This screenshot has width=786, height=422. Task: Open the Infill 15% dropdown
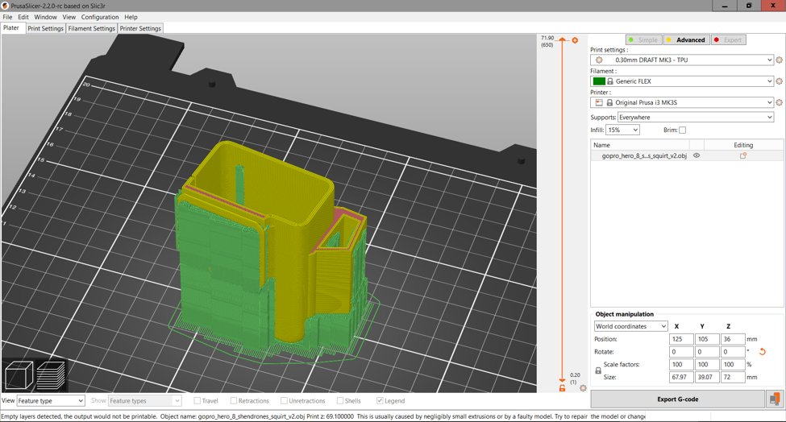[622, 130]
